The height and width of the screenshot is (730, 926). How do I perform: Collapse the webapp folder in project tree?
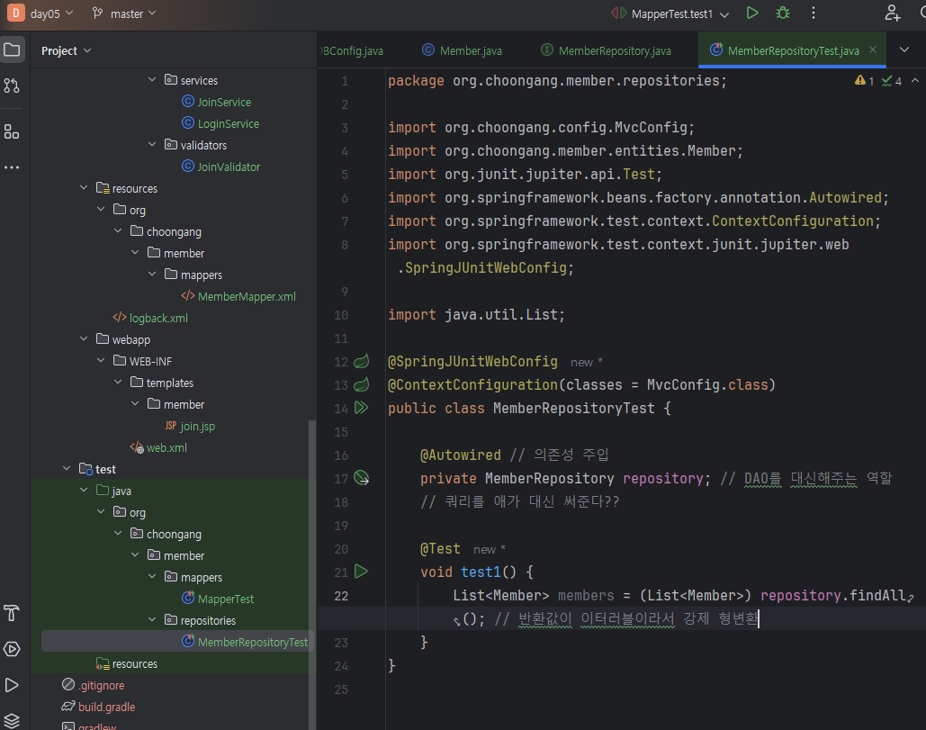(85, 339)
